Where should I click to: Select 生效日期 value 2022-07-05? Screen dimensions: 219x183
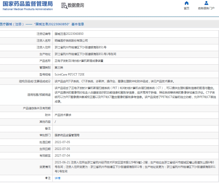[62, 149]
